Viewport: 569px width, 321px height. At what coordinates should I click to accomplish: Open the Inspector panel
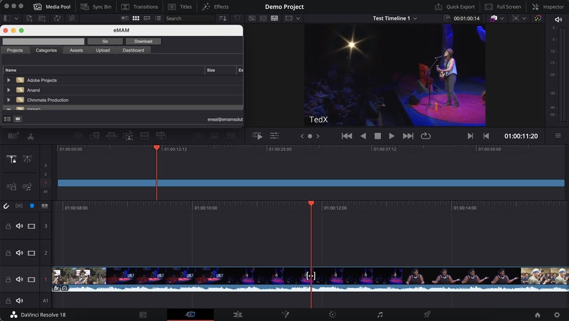tap(548, 7)
